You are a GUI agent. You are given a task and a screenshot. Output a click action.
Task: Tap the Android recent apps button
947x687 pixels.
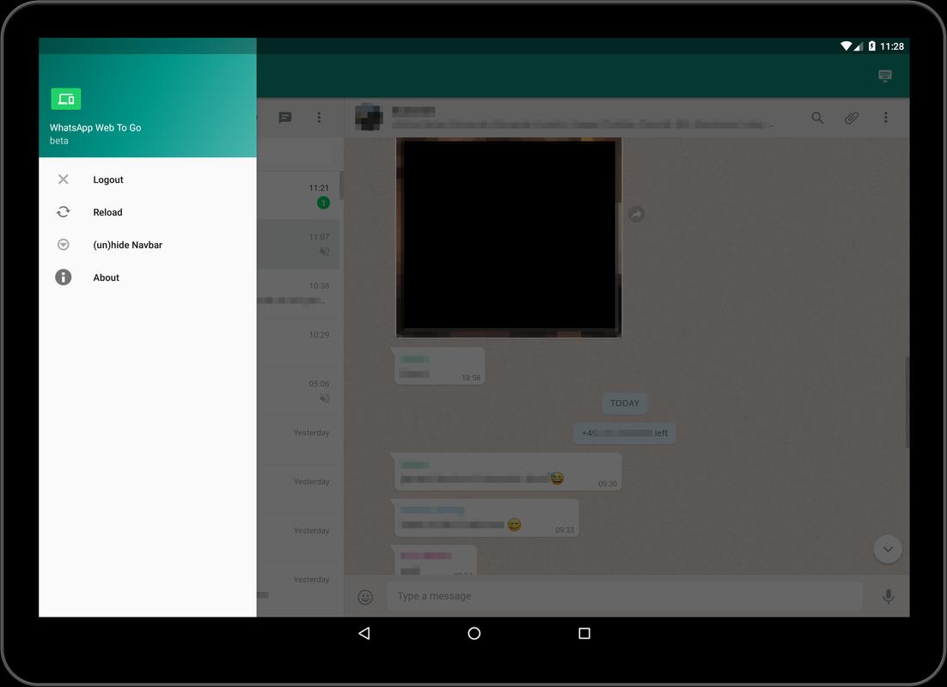point(584,633)
